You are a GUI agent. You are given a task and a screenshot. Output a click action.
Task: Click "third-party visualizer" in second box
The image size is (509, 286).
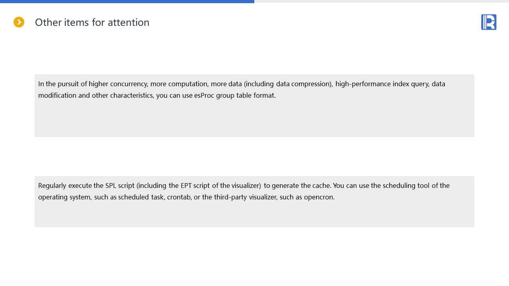245,197
